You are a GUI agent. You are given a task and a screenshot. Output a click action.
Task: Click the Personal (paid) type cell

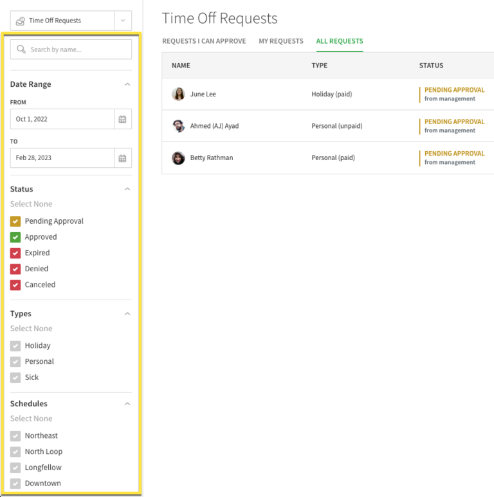tap(333, 158)
